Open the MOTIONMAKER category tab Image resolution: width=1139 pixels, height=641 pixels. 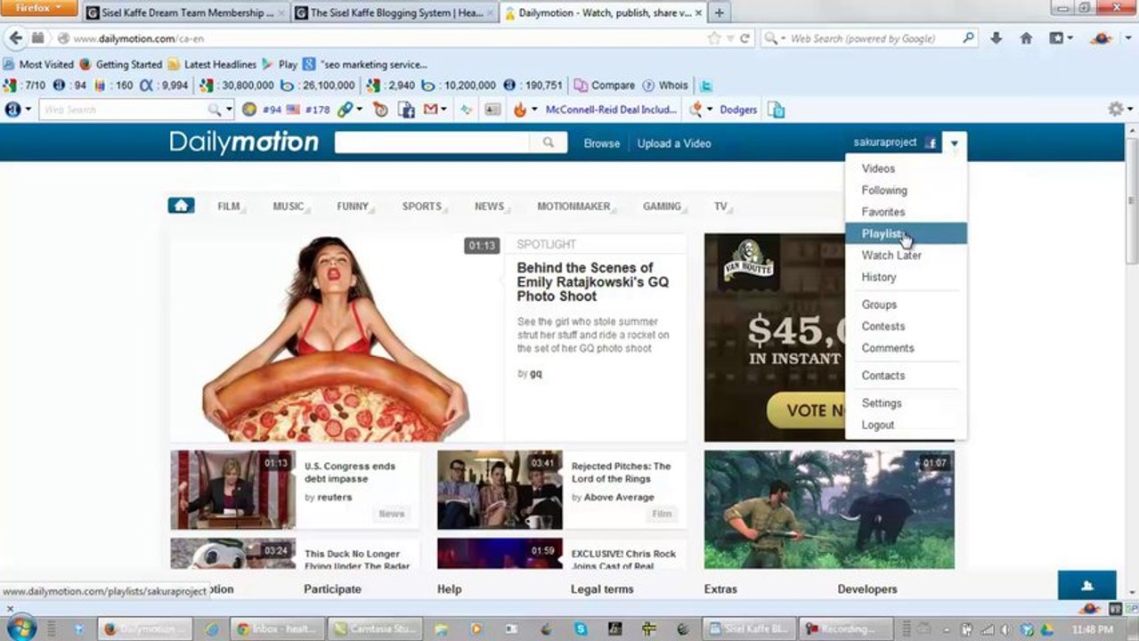(x=574, y=207)
